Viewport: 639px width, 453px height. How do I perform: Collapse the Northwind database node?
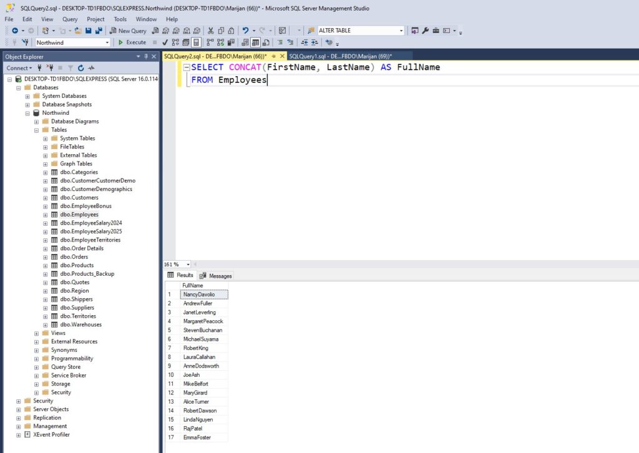(27, 114)
